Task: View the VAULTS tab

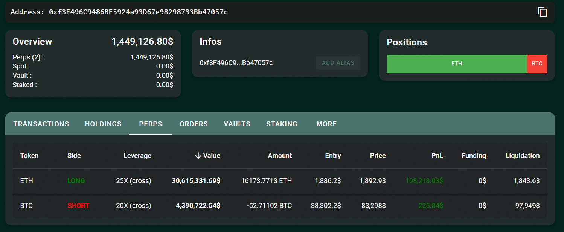Action: click(237, 124)
